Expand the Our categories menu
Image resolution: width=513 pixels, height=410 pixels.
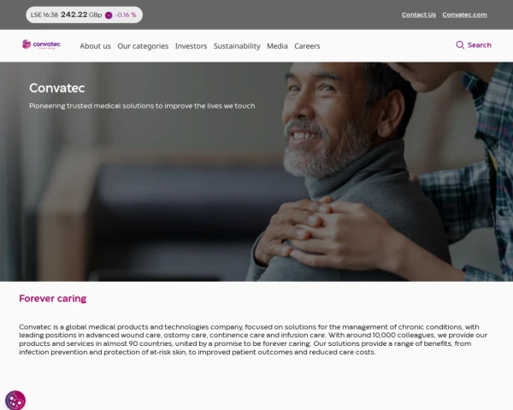[143, 46]
